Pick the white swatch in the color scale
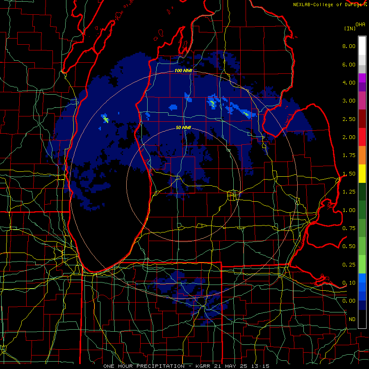 (362, 46)
